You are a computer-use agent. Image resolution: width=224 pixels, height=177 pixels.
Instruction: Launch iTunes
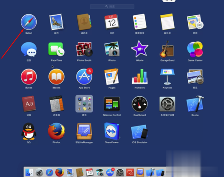(29, 77)
